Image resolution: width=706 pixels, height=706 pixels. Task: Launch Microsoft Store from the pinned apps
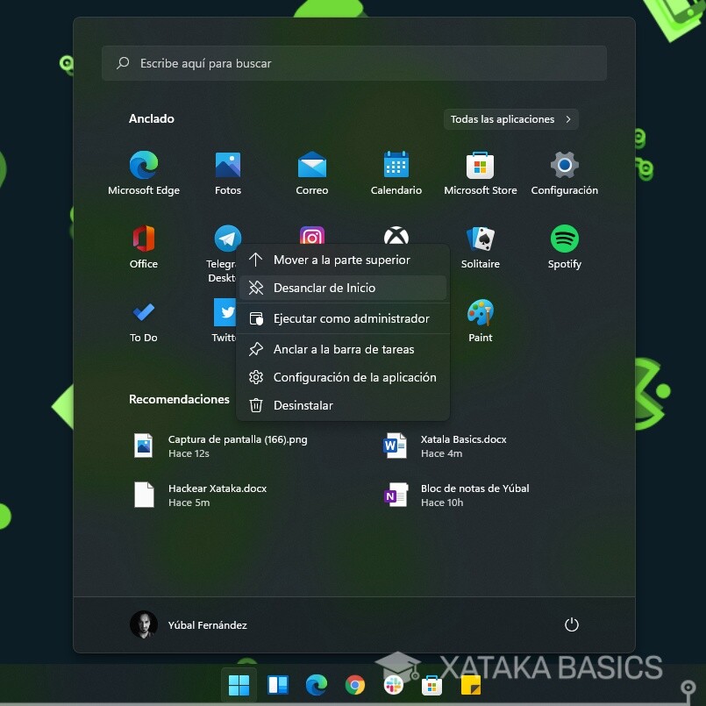[x=480, y=163]
